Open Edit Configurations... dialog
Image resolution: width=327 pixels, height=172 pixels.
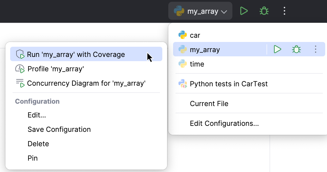[x=224, y=123]
